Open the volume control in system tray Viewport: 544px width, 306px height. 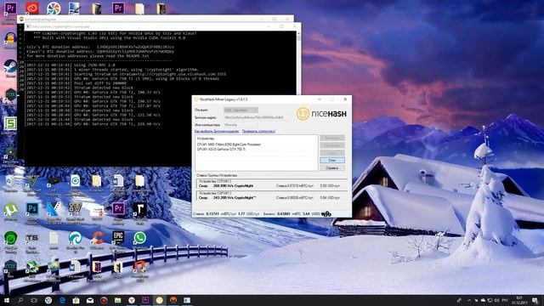pos(496,300)
